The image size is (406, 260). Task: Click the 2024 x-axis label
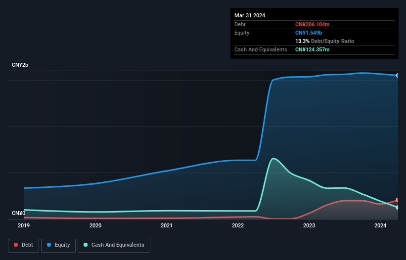pos(380,225)
